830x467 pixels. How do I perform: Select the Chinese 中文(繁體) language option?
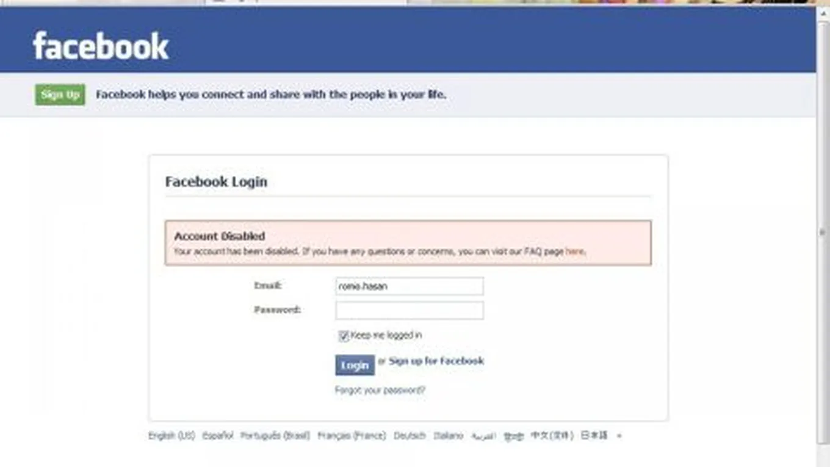(552, 436)
